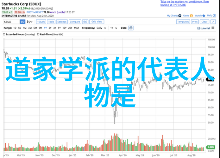Image resolution: width=220 pixels, height=158 pixels.
Task: Clear the chart
Action: pyautogui.click(x=204, y=22)
